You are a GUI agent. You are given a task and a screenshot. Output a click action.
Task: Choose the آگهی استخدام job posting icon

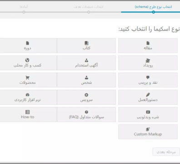[86, 61]
